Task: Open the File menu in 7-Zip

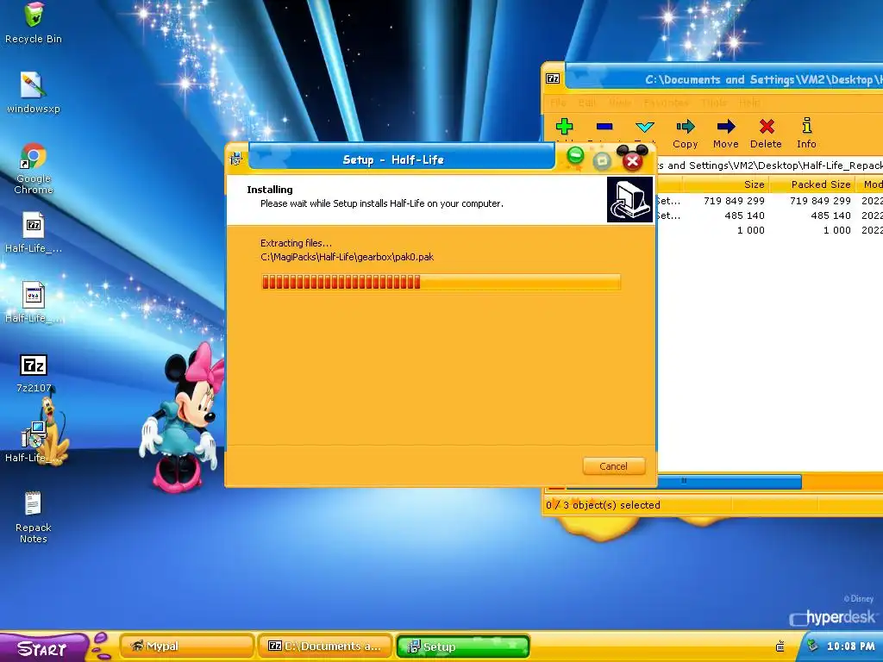Action: click(x=558, y=103)
